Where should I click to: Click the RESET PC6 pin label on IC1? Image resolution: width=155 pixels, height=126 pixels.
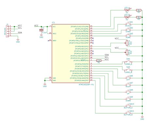(x=81, y=61)
